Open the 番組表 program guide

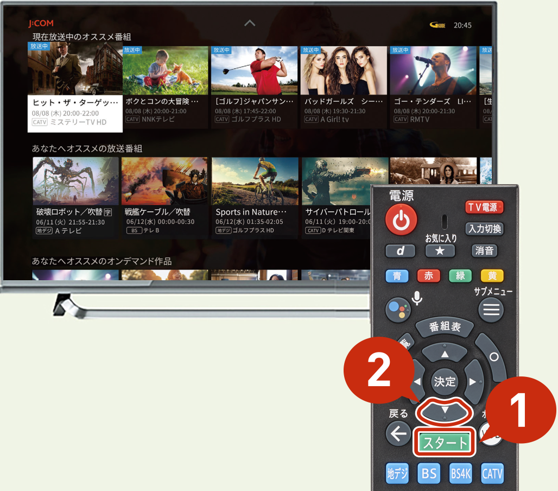click(445, 326)
